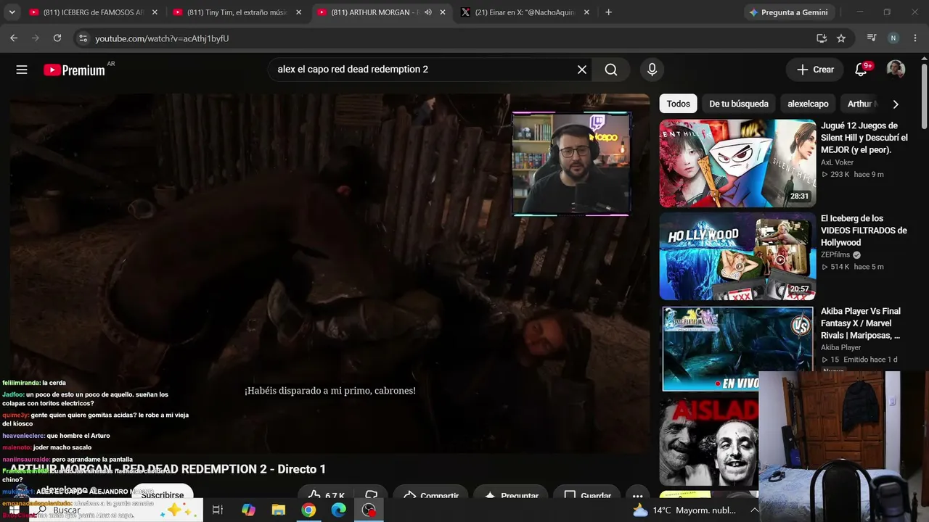Select the Todos filter chip
Screen dimensions: 929x522
[x=678, y=104]
